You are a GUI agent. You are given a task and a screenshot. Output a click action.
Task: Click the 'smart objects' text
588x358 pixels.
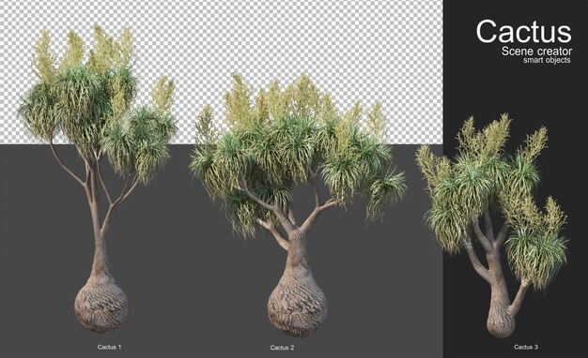tap(547, 60)
